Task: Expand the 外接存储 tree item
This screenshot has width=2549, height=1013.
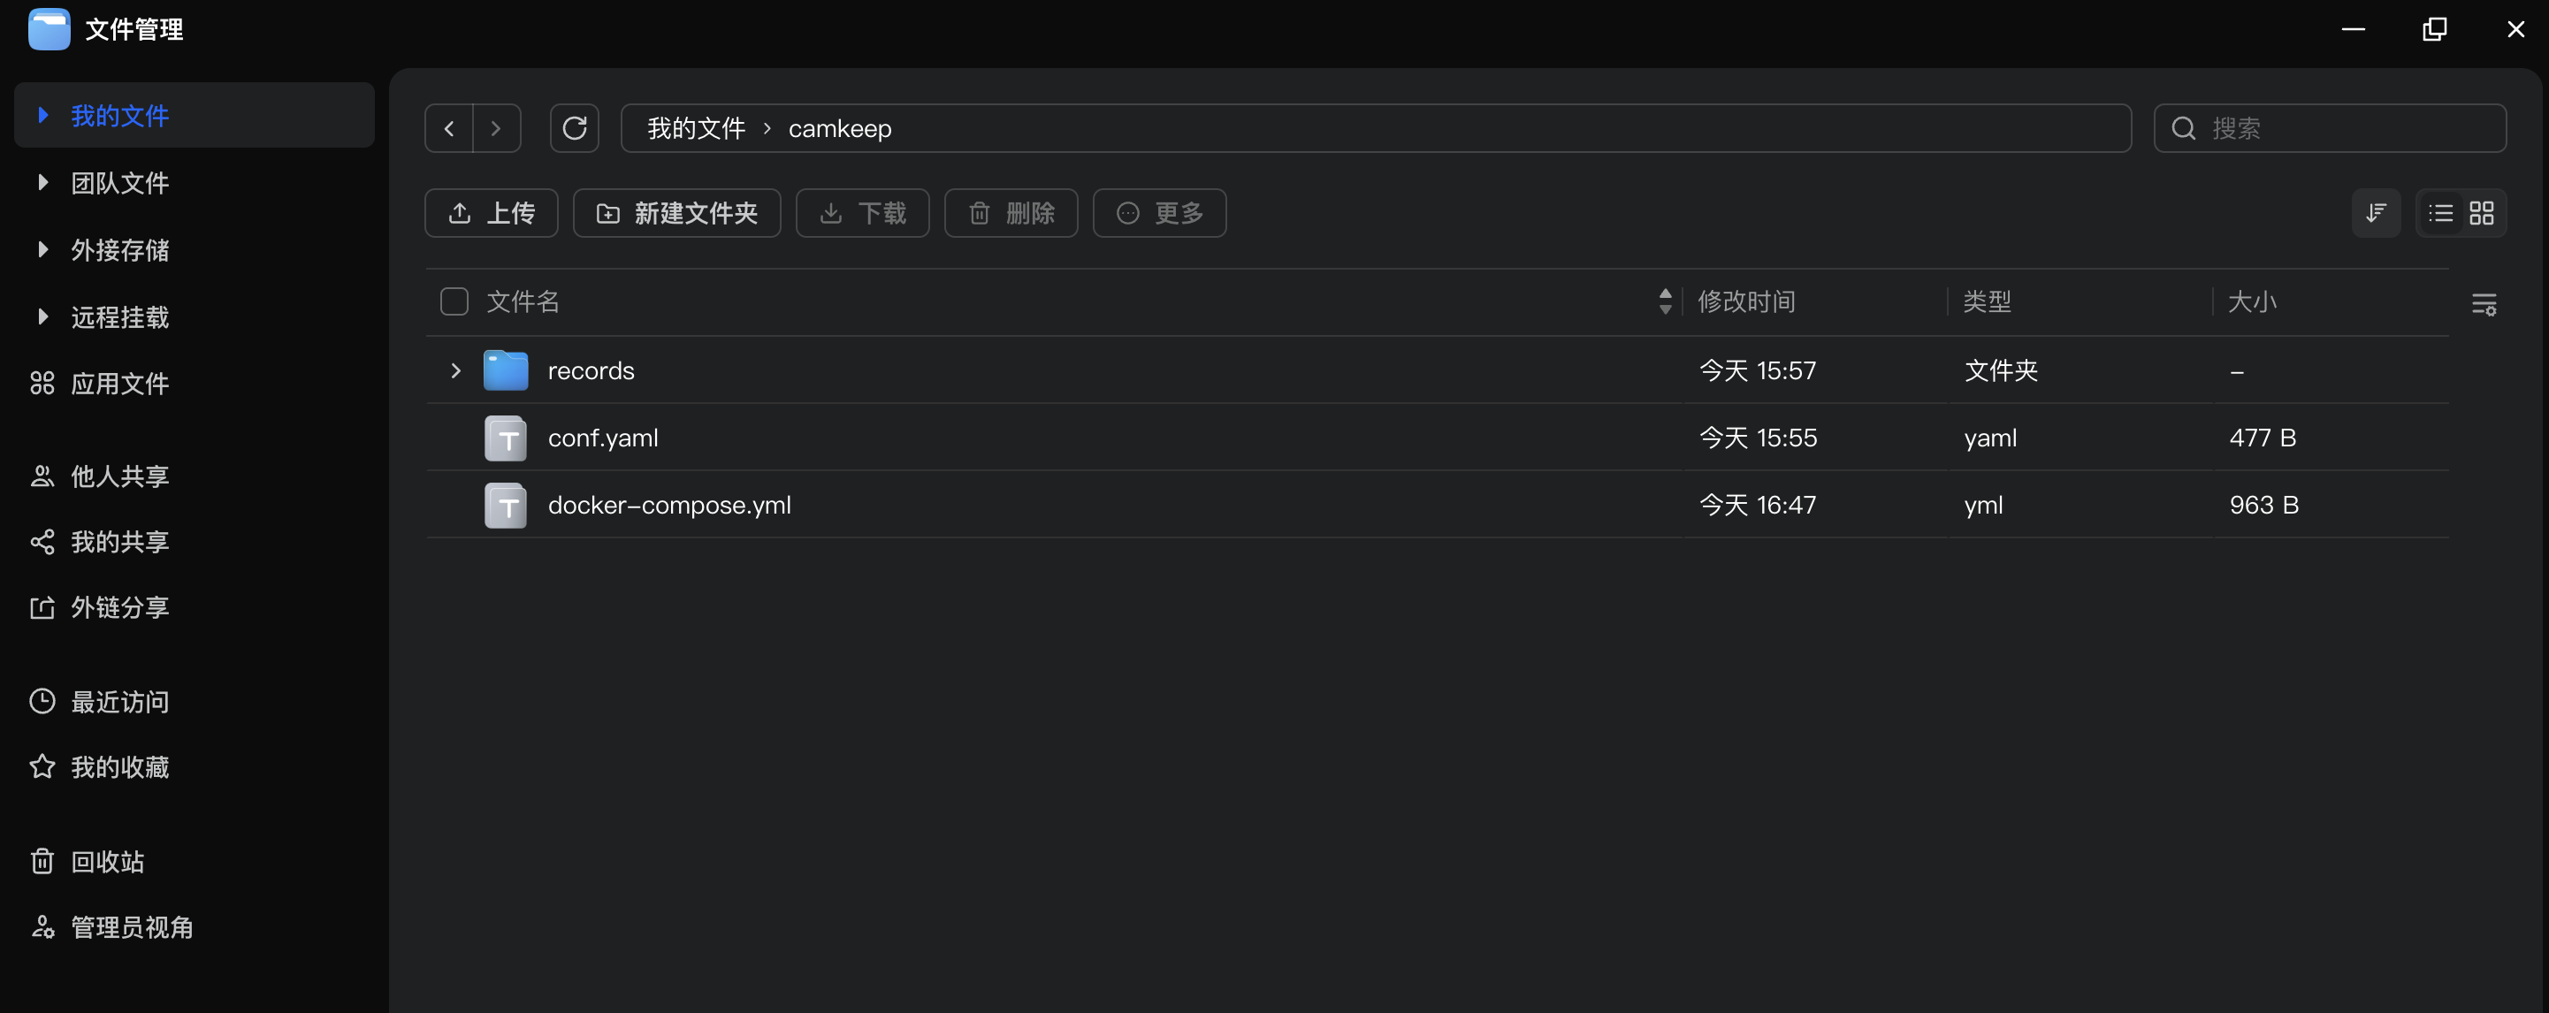Action: click(42, 250)
